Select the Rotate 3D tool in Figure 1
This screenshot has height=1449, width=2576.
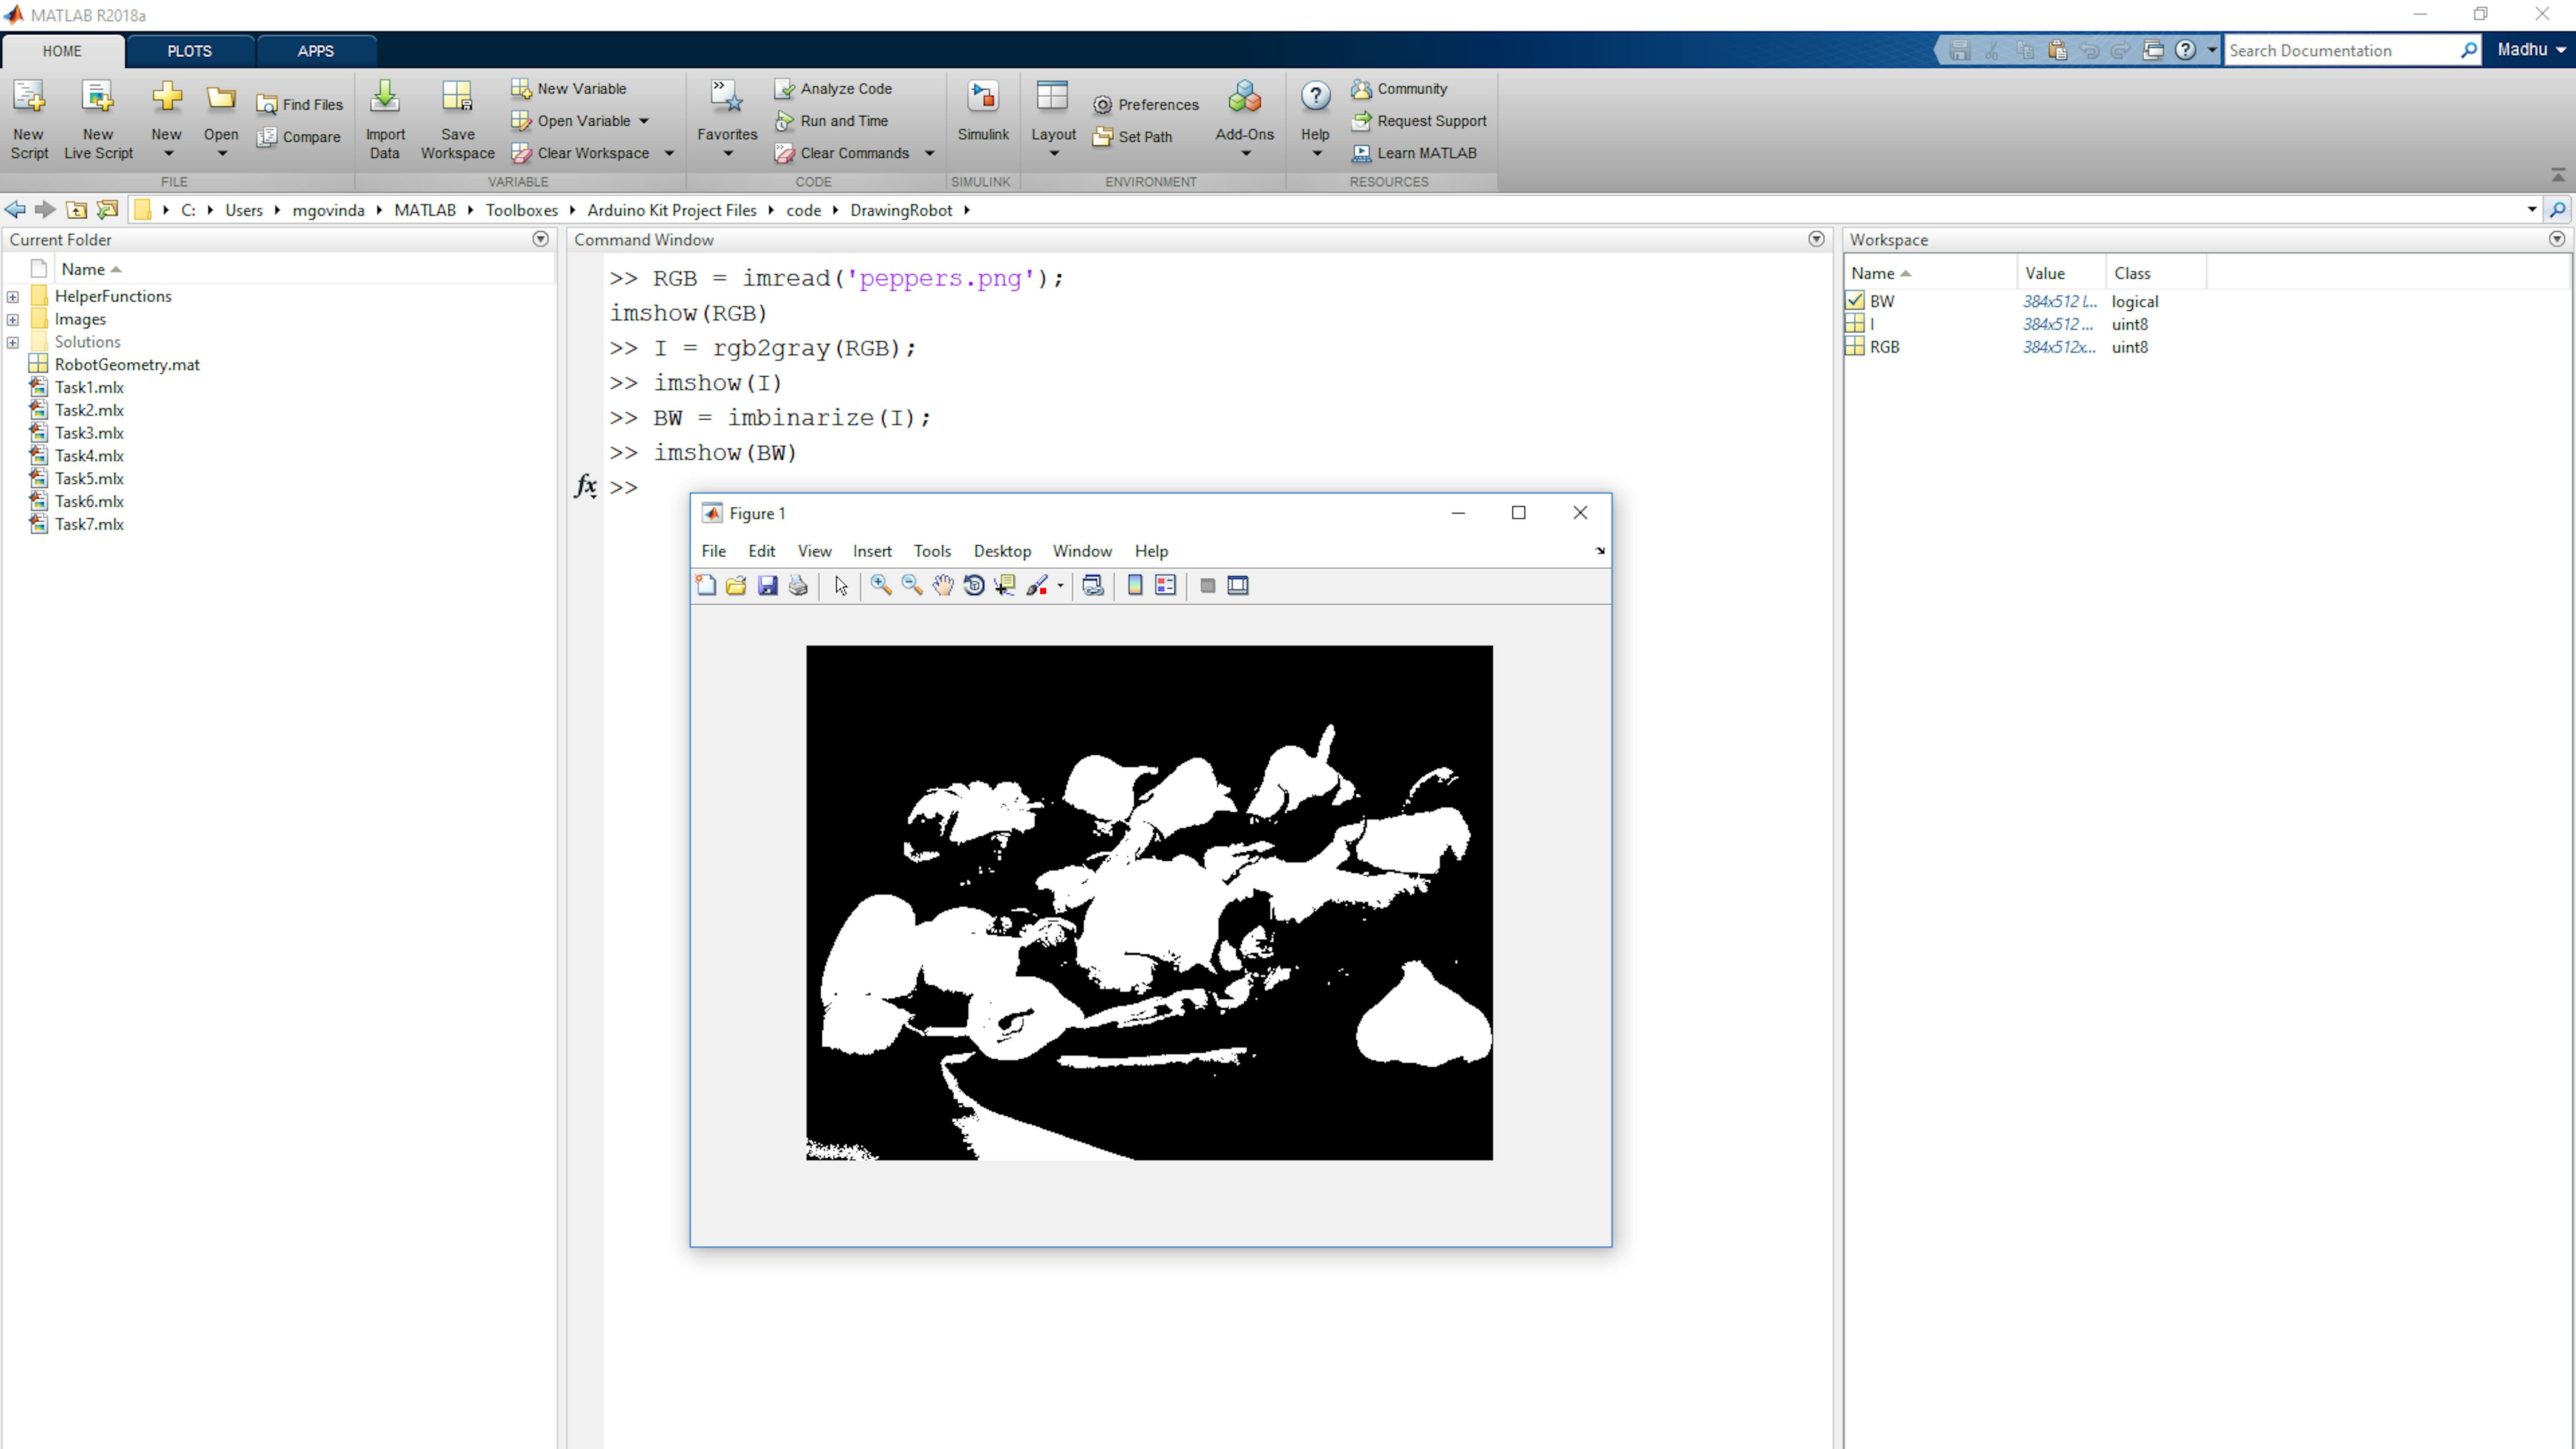[x=974, y=586]
